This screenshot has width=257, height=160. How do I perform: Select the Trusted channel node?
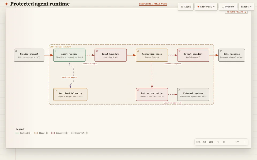(x=29, y=55)
